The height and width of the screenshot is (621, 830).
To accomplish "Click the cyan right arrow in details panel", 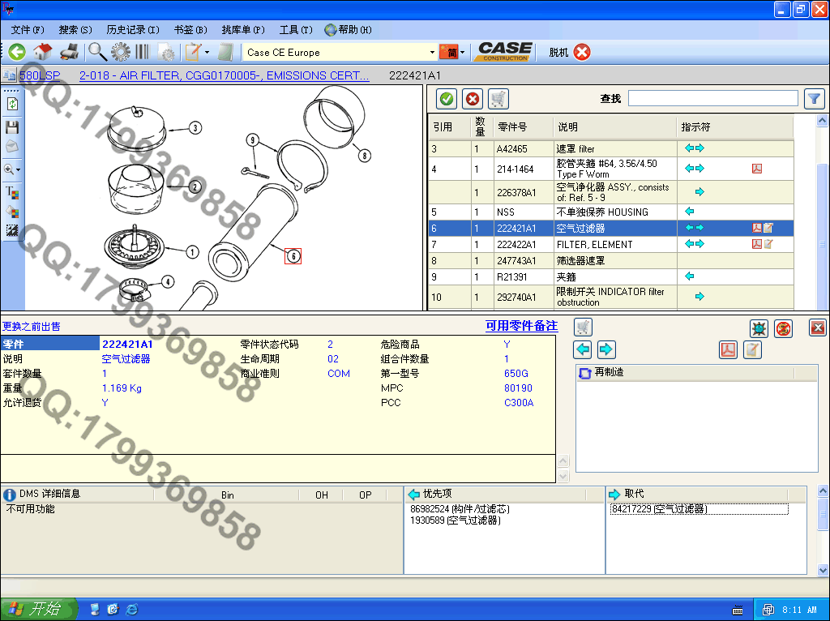I will tap(606, 349).
